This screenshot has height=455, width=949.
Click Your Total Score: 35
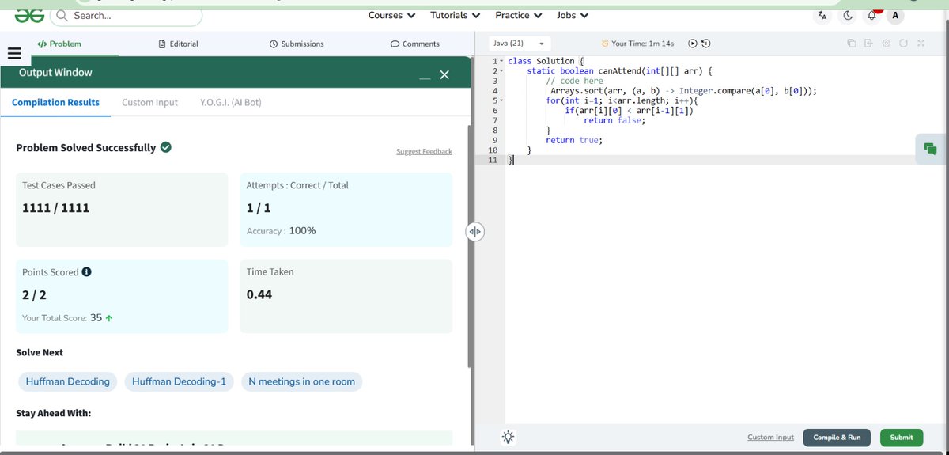(67, 318)
